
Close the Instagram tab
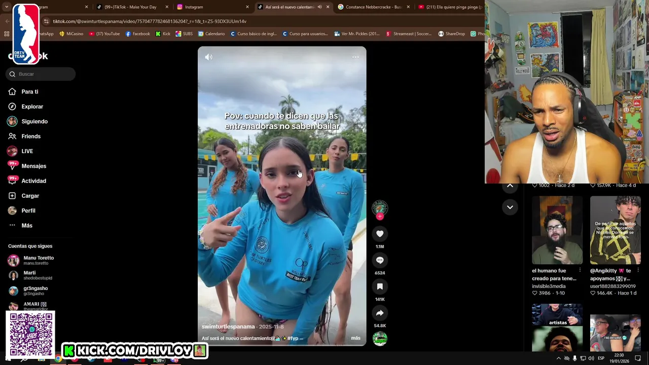(247, 7)
